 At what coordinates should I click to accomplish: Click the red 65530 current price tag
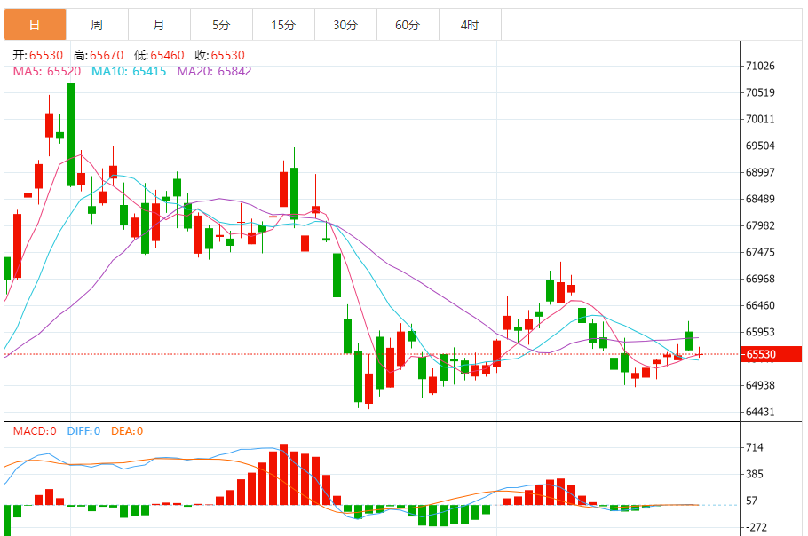[771, 354]
